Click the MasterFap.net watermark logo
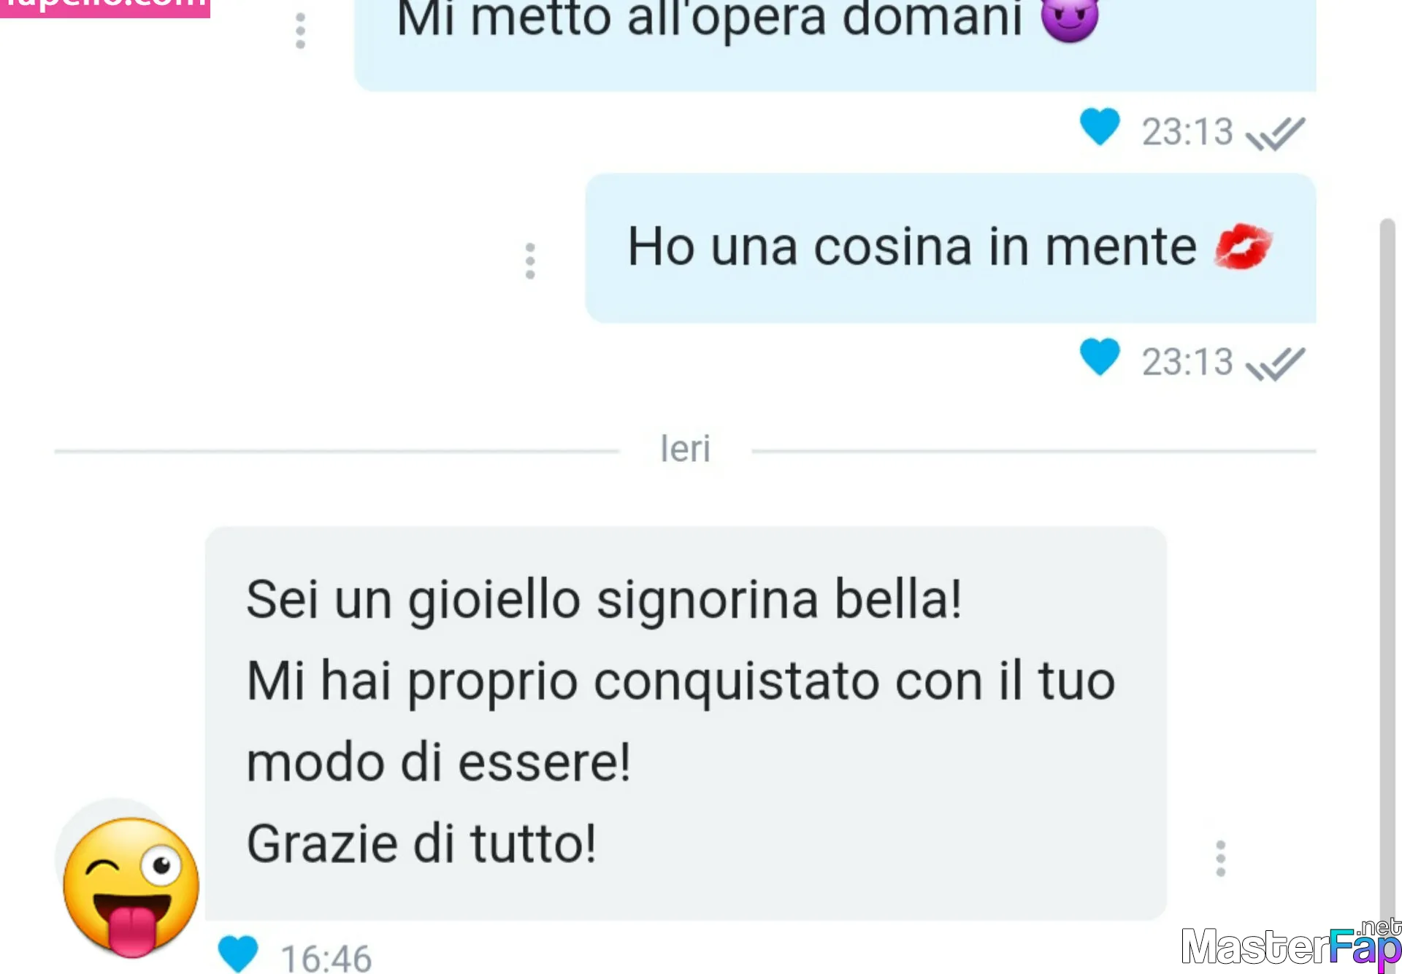 click(1291, 946)
